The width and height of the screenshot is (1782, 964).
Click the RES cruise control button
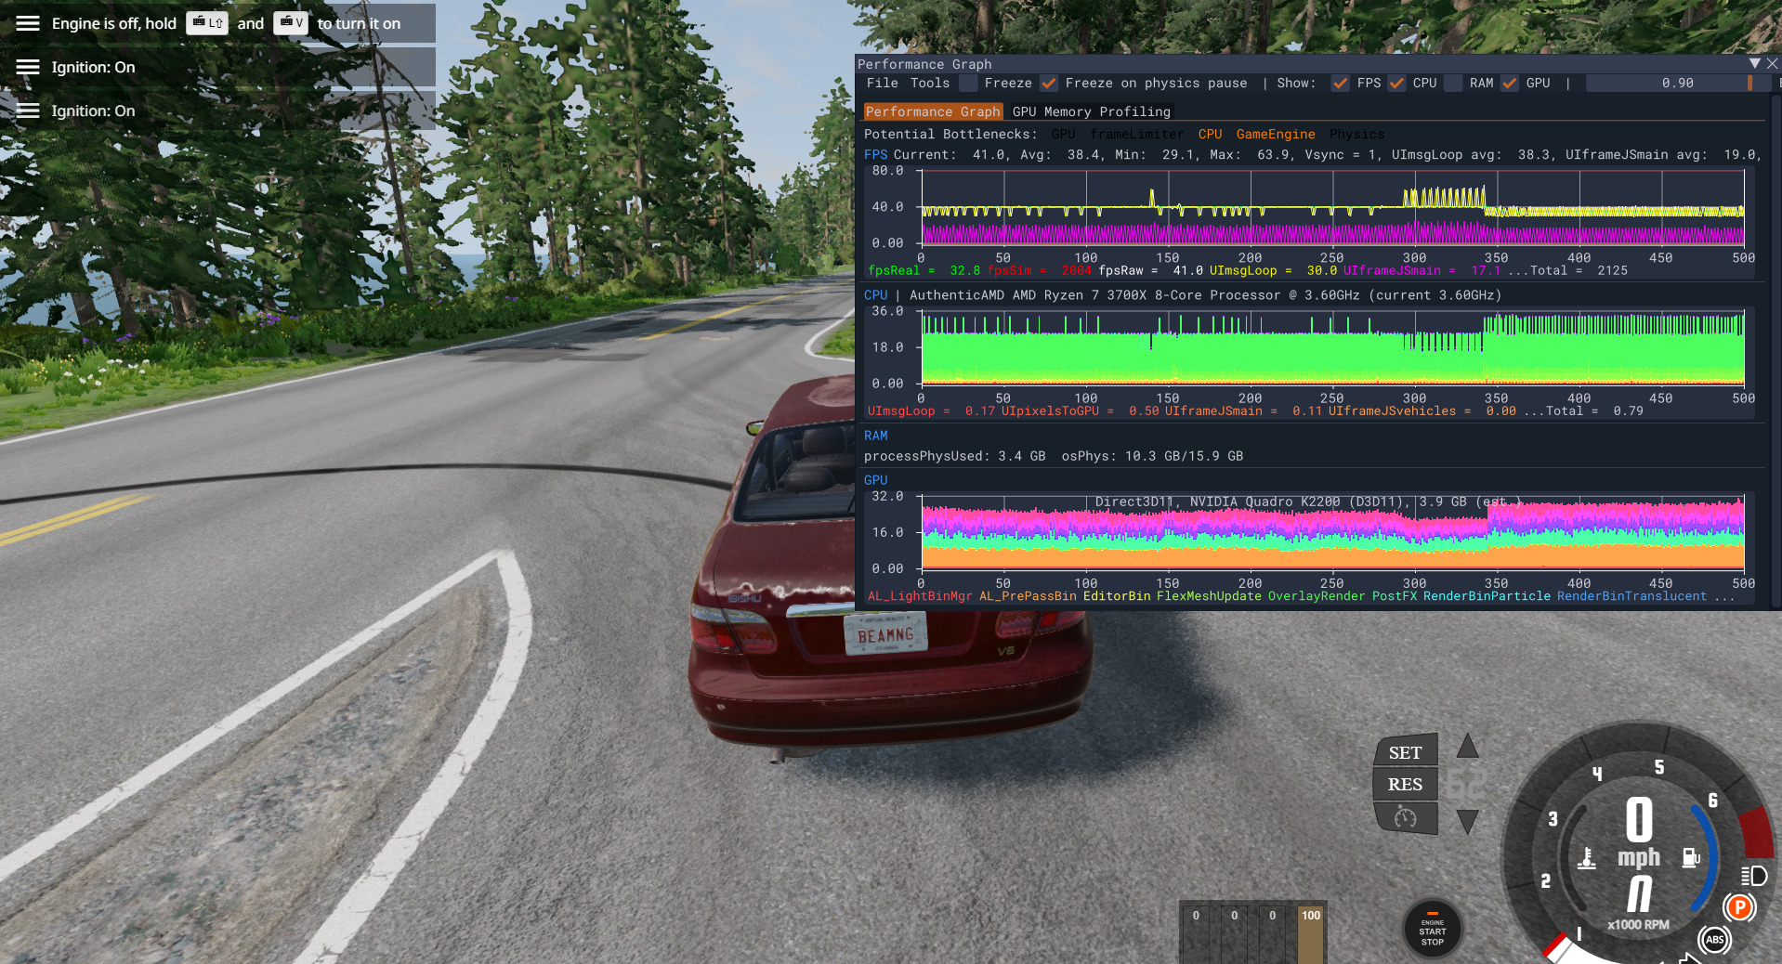point(1405,785)
